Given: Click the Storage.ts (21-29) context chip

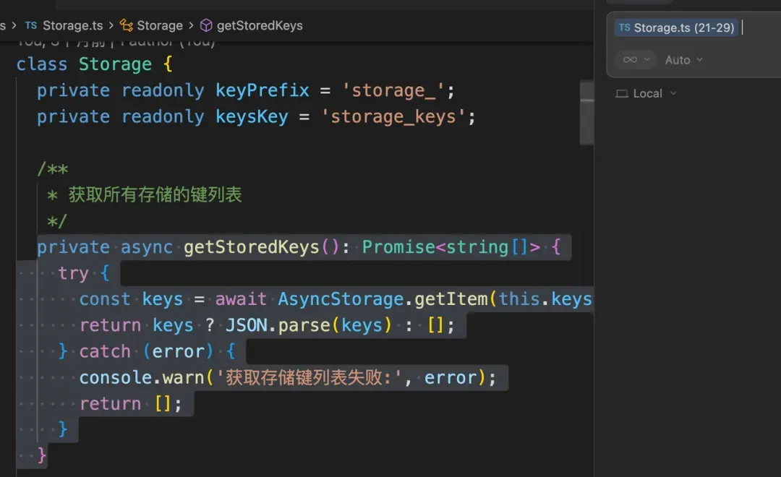Looking at the screenshot, I should click(x=676, y=28).
